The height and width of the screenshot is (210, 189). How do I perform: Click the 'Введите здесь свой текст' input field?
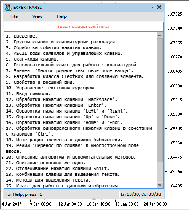click(83, 27)
